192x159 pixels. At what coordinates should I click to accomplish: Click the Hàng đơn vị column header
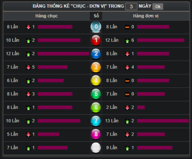point(146,16)
